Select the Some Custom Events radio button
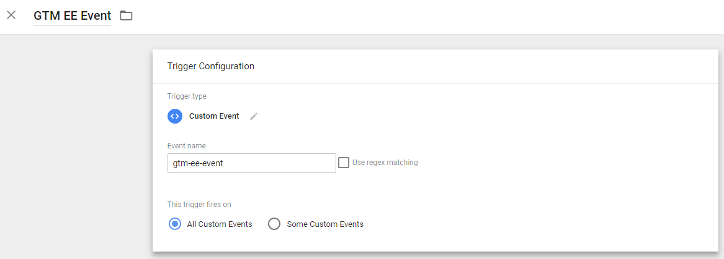The width and height of the screenshot is (724, 259). [x=274, y=224]
